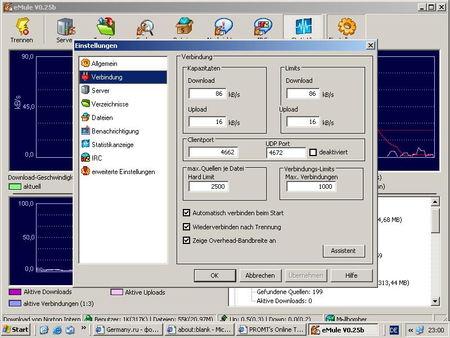Click the status bar Benutzer users icon
Viewport: 450px width, 338px height.
(x=89, y=318)
